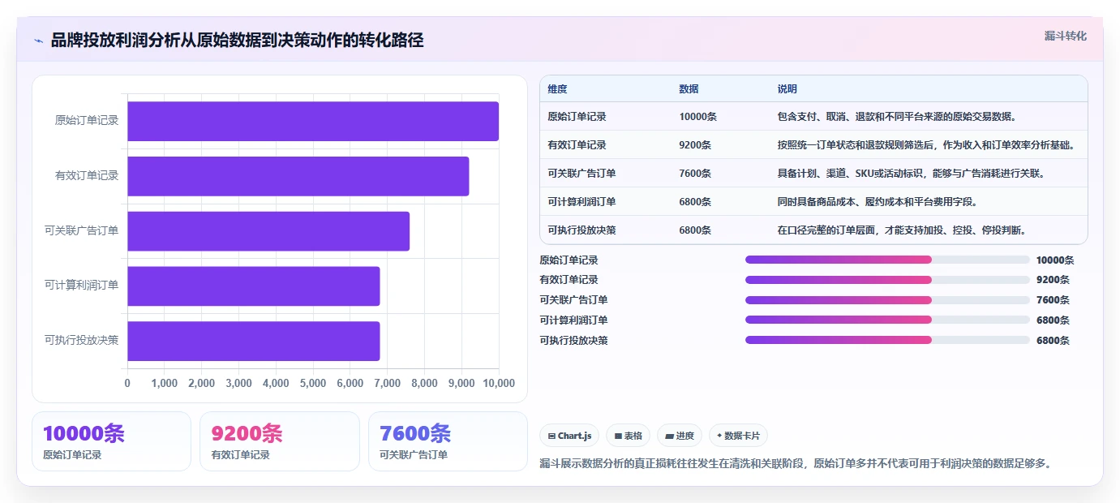Select the 数据卡片 tag chip
This screenshot has width=1120, height=503.
tap(738, 436)
